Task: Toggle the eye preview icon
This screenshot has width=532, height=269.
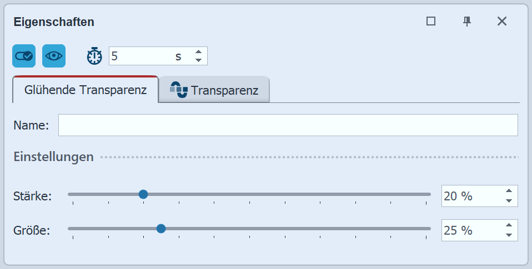Action: [54, 56]
